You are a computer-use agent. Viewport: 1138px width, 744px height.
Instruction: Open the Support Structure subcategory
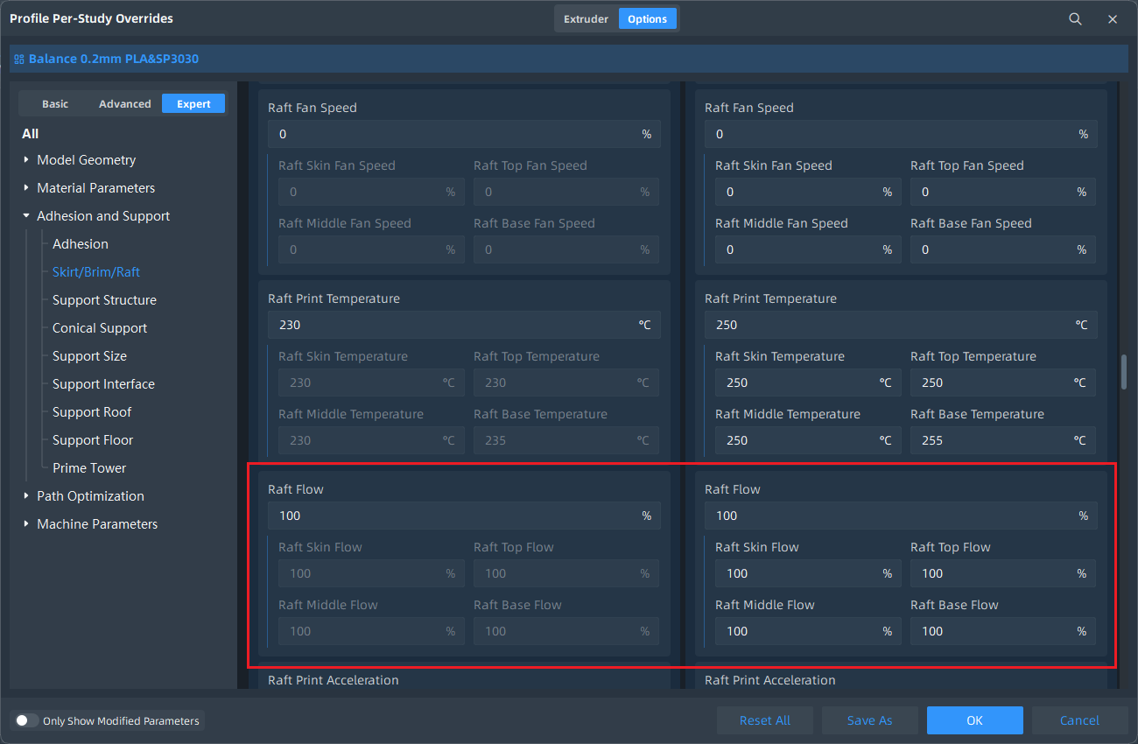[104, 300]
